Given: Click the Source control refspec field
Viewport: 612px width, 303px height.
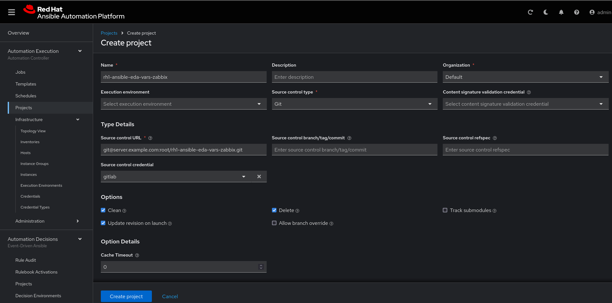Looking at the screenshot, I should (526, 150).
